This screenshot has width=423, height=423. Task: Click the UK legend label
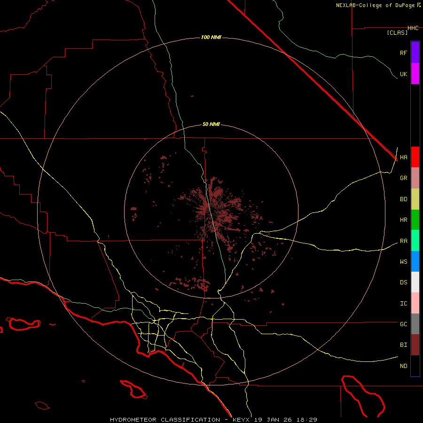pos(403,74)
